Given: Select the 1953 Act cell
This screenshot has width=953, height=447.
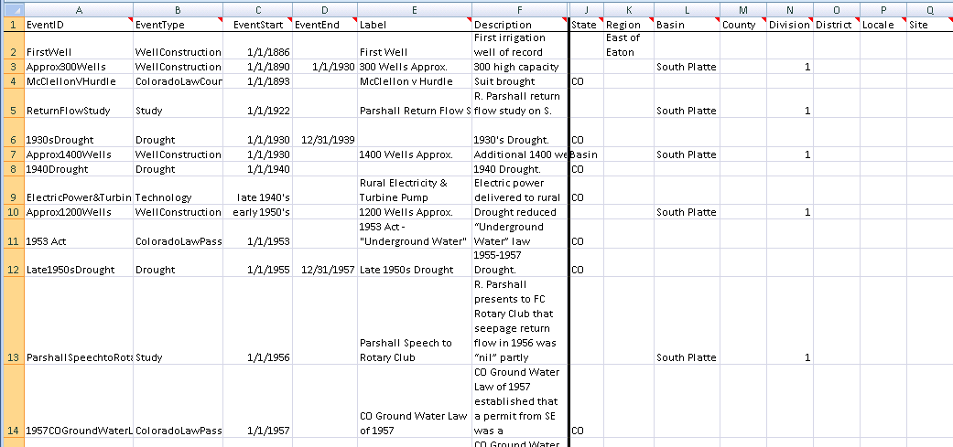Looking at the screenshot, I should (79, 234).
